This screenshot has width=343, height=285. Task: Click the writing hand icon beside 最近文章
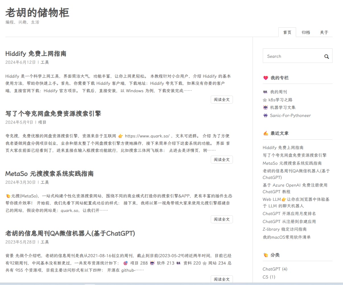pos(265,133)
